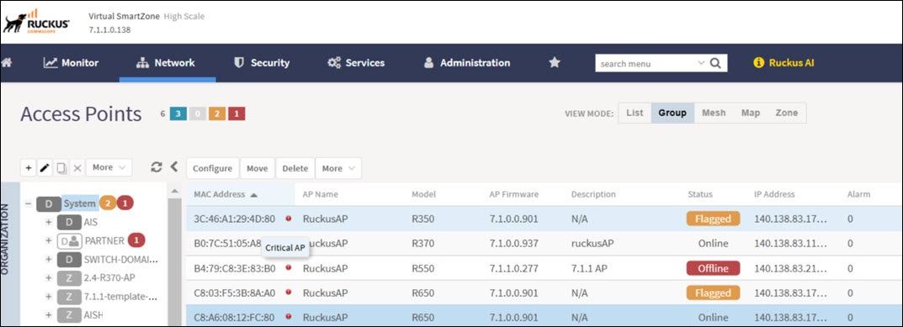Click description '7.1.1 AP'
Image resolution: width=903 pixels, height=327 pixels.
click(588, 268)
